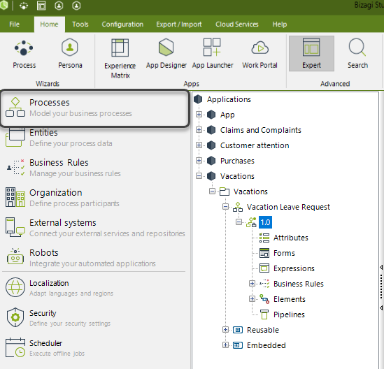Select the Reusable tree item

click(263, 330)
